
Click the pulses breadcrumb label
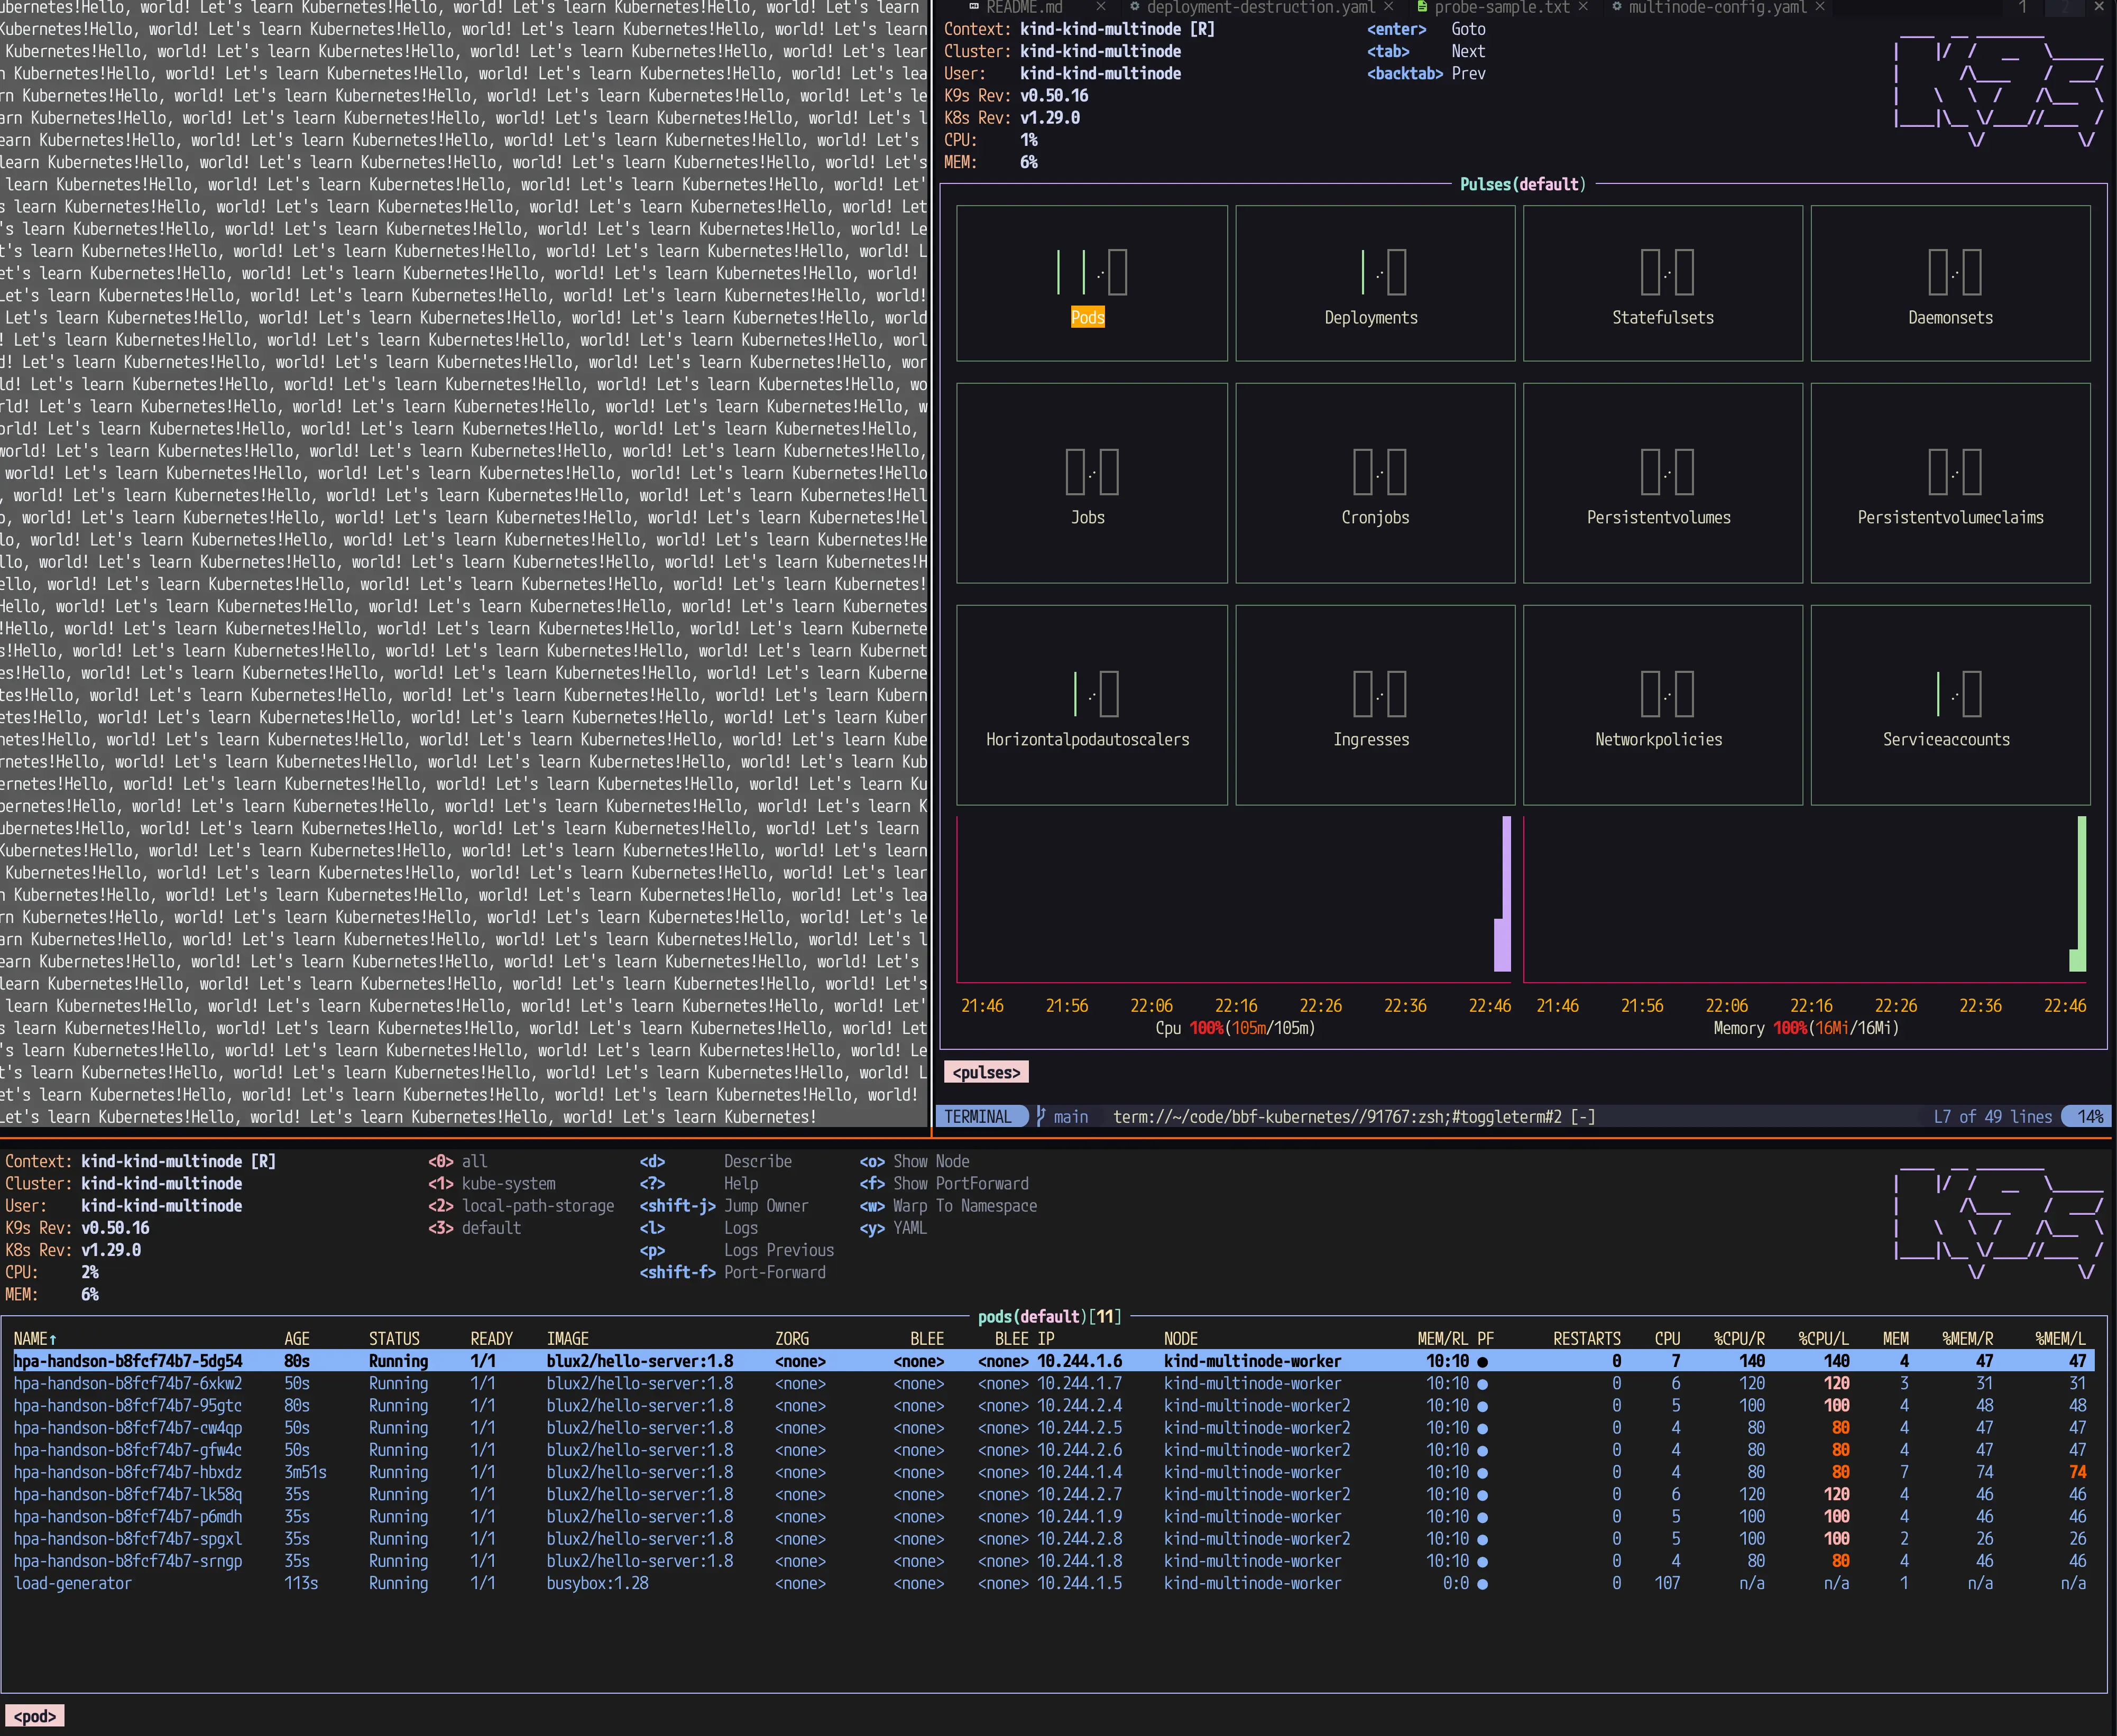[986, 1072]
